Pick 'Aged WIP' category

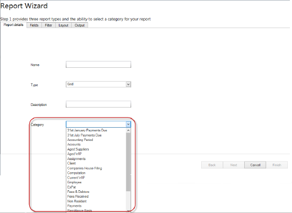[96, 154]
